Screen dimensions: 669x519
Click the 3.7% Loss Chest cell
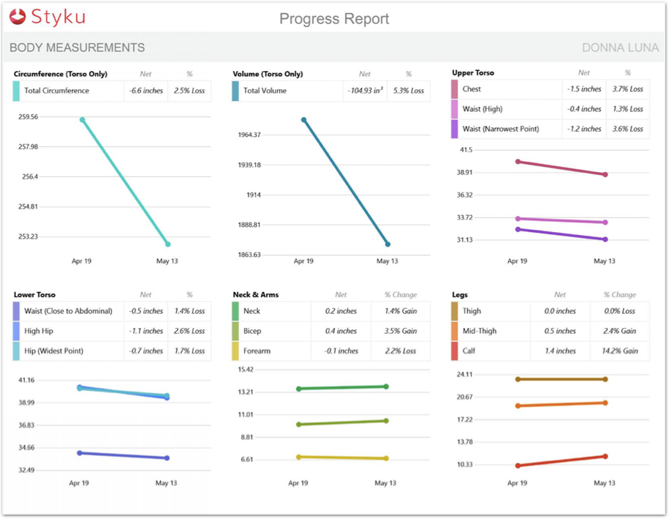[x=627, y=89]
